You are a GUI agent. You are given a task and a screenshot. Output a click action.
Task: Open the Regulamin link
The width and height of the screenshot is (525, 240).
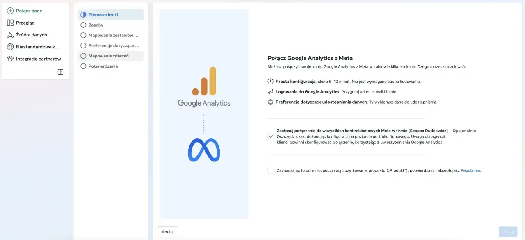click(x=470, y=170)
